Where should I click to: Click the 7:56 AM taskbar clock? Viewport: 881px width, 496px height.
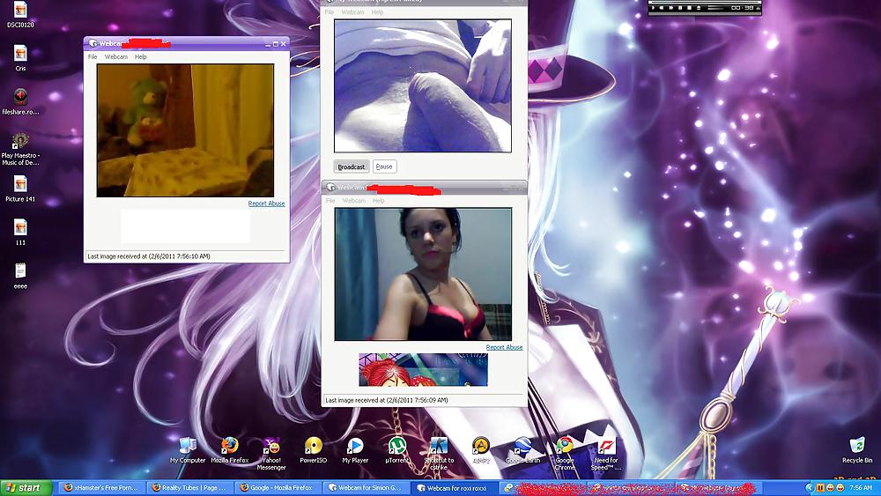(x=861, y=487)
